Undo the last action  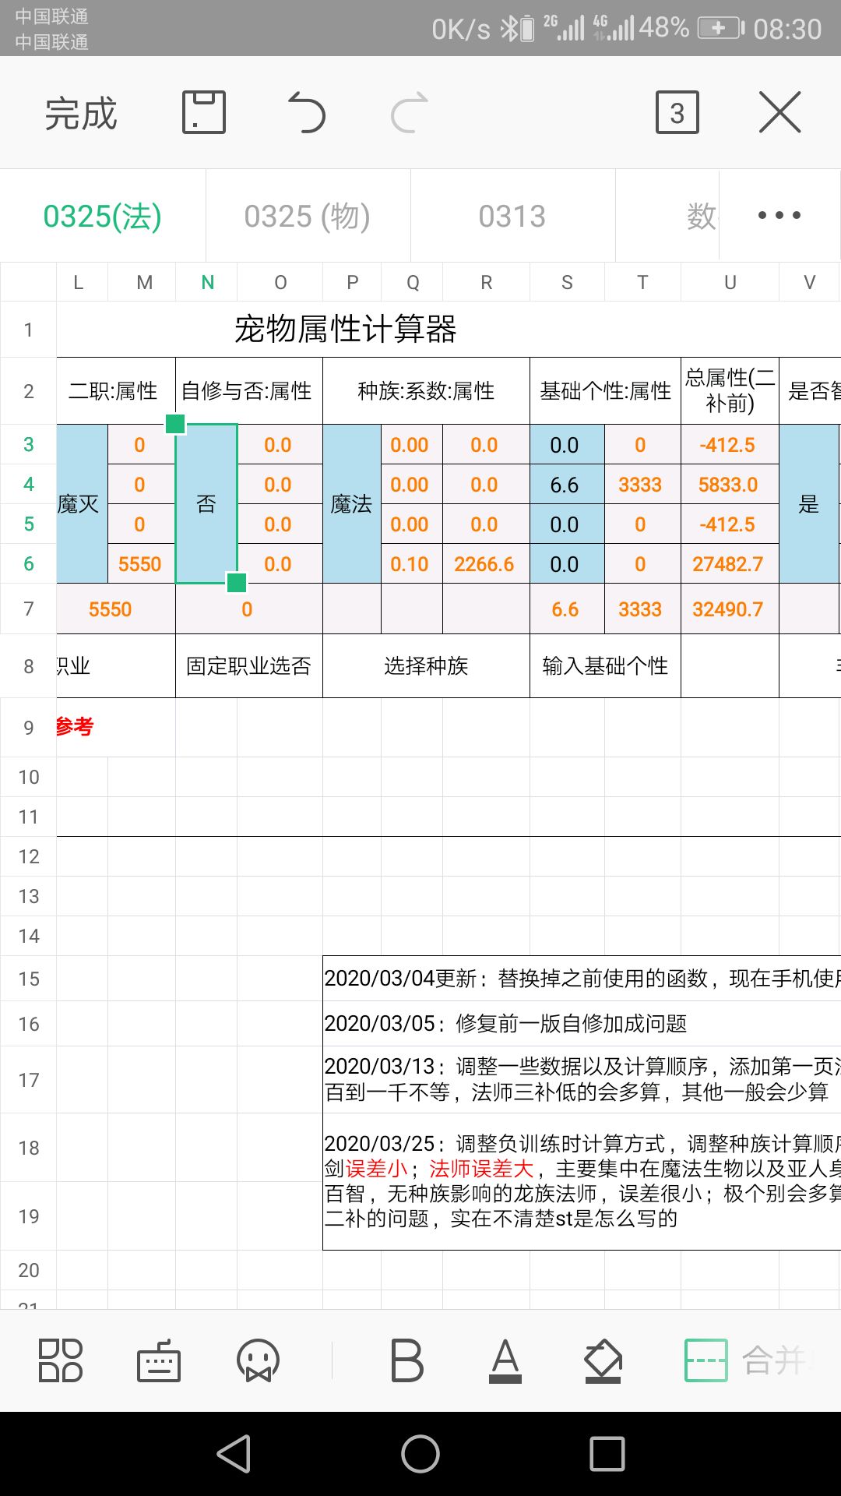(x=306, y=112)
